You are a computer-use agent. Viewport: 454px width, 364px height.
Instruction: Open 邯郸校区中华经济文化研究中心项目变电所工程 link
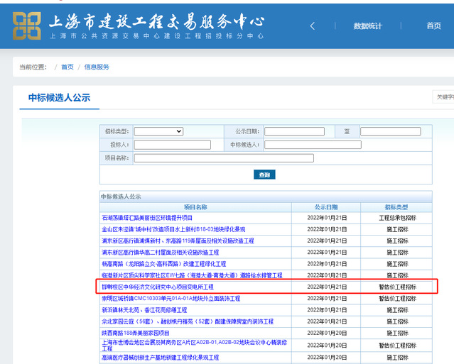[x=158, y=287]
